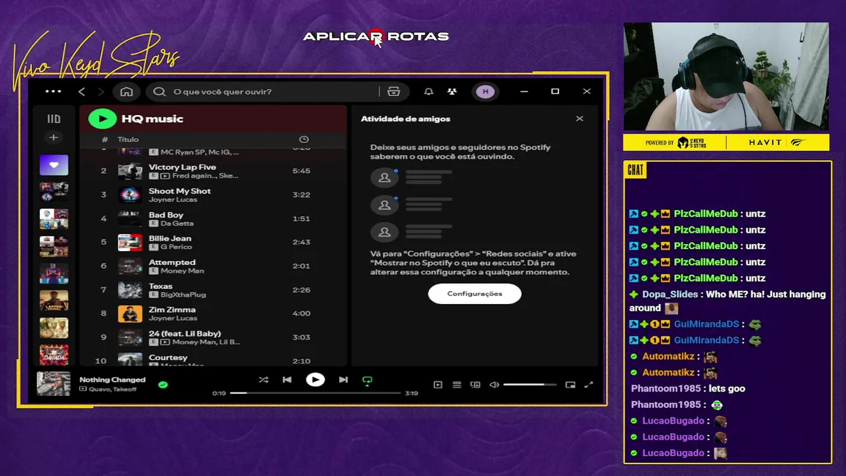The height and width of the screenshot is (476, 846).
Task: Open the connect to device icon
Action: [x=475, y=385]
